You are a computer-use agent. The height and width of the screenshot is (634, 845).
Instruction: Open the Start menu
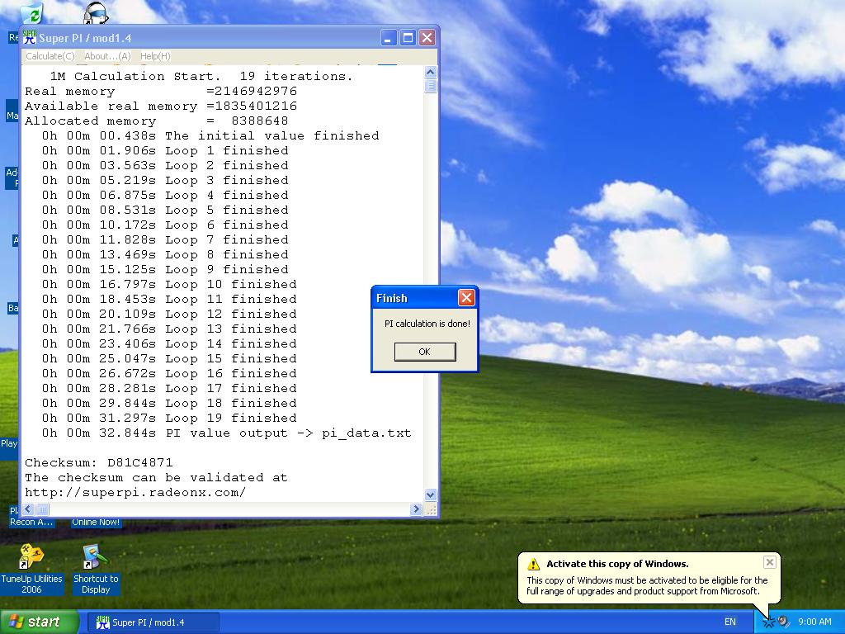39,622
